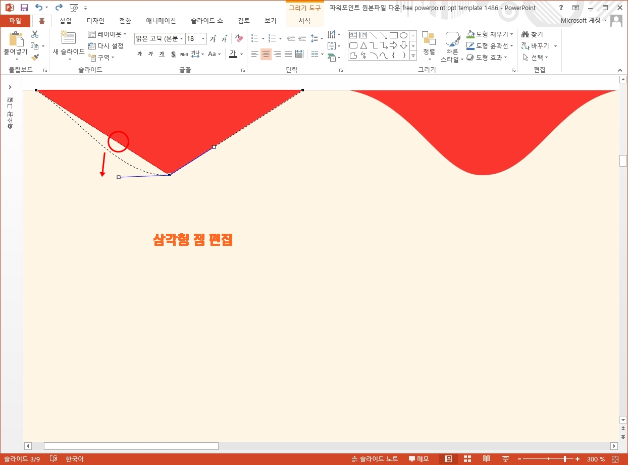Switch to the 디자인 design tab
628x465 pixels.
(95, 21)
